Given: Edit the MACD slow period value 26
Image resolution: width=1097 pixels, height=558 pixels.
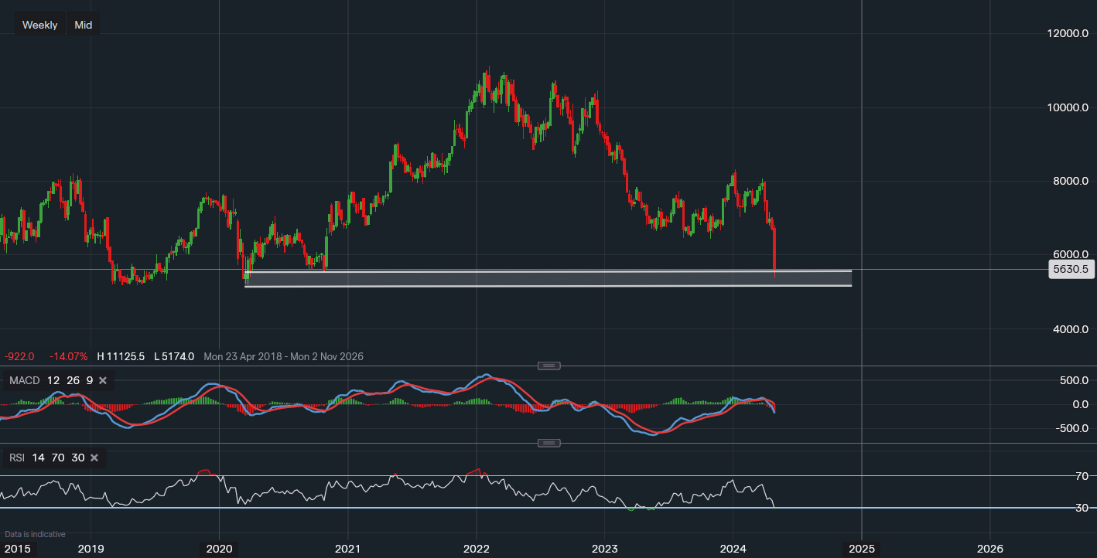Looking at the screenshot, I should 72,380.
